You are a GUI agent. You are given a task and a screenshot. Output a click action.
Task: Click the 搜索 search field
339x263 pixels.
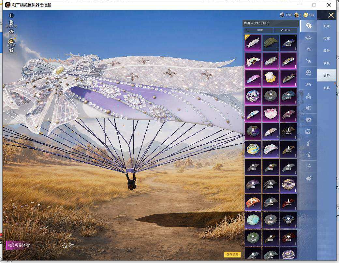(259, 30)
